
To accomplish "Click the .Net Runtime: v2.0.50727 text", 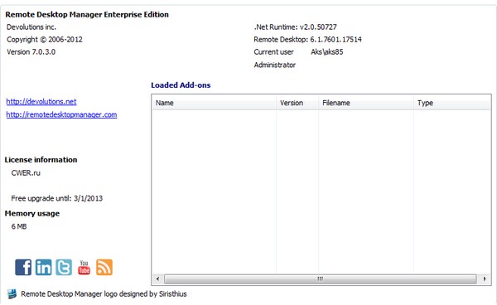I will 295,27.
